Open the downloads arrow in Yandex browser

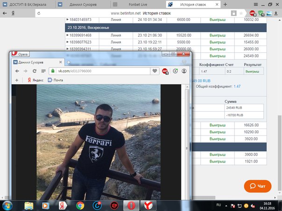click(x=276, y=13)
